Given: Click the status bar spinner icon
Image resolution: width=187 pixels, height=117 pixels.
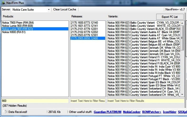Looking at the screenshot, I should point(5,112).
